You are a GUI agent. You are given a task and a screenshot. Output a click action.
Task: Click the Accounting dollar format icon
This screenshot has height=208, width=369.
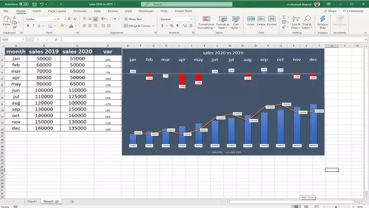(x=162, y=26)
